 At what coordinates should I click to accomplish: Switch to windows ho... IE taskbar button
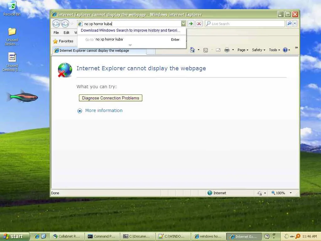208,236
